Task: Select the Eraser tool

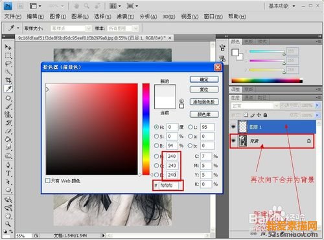Action: pos(8,131)
